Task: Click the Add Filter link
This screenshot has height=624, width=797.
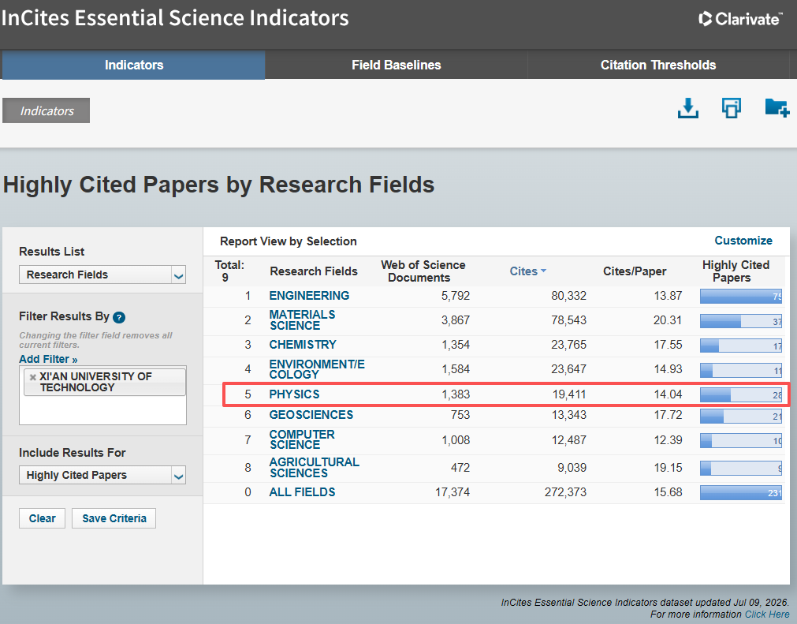Action: tap(48, 359)
